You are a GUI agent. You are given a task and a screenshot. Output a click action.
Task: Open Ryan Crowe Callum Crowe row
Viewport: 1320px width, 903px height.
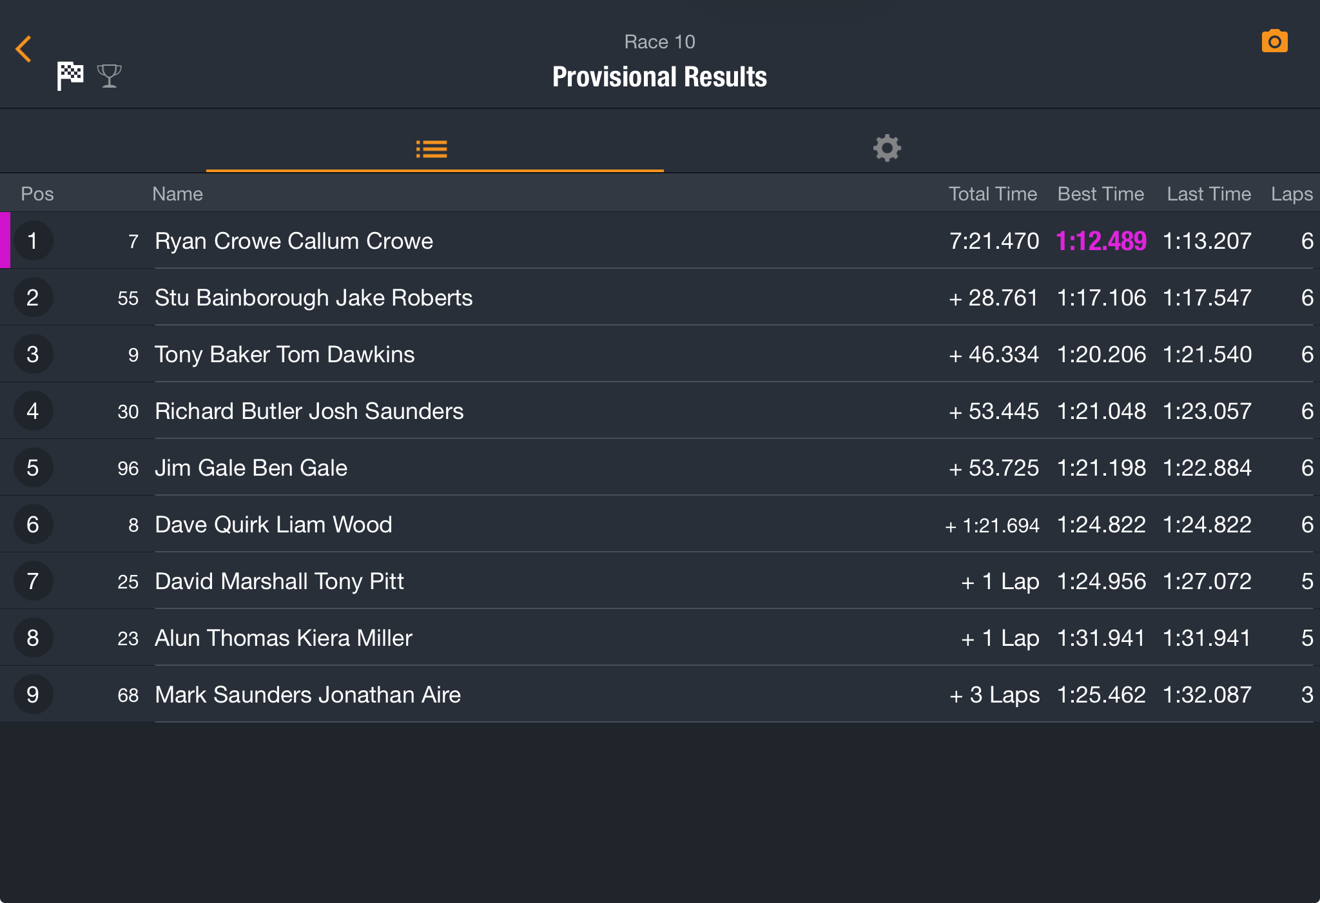pos(660,240)
